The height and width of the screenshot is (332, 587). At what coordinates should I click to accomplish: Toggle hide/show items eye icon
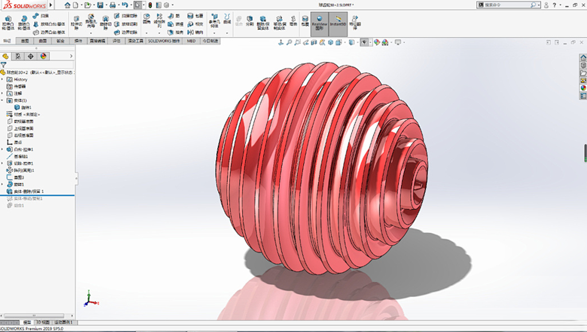365,42
